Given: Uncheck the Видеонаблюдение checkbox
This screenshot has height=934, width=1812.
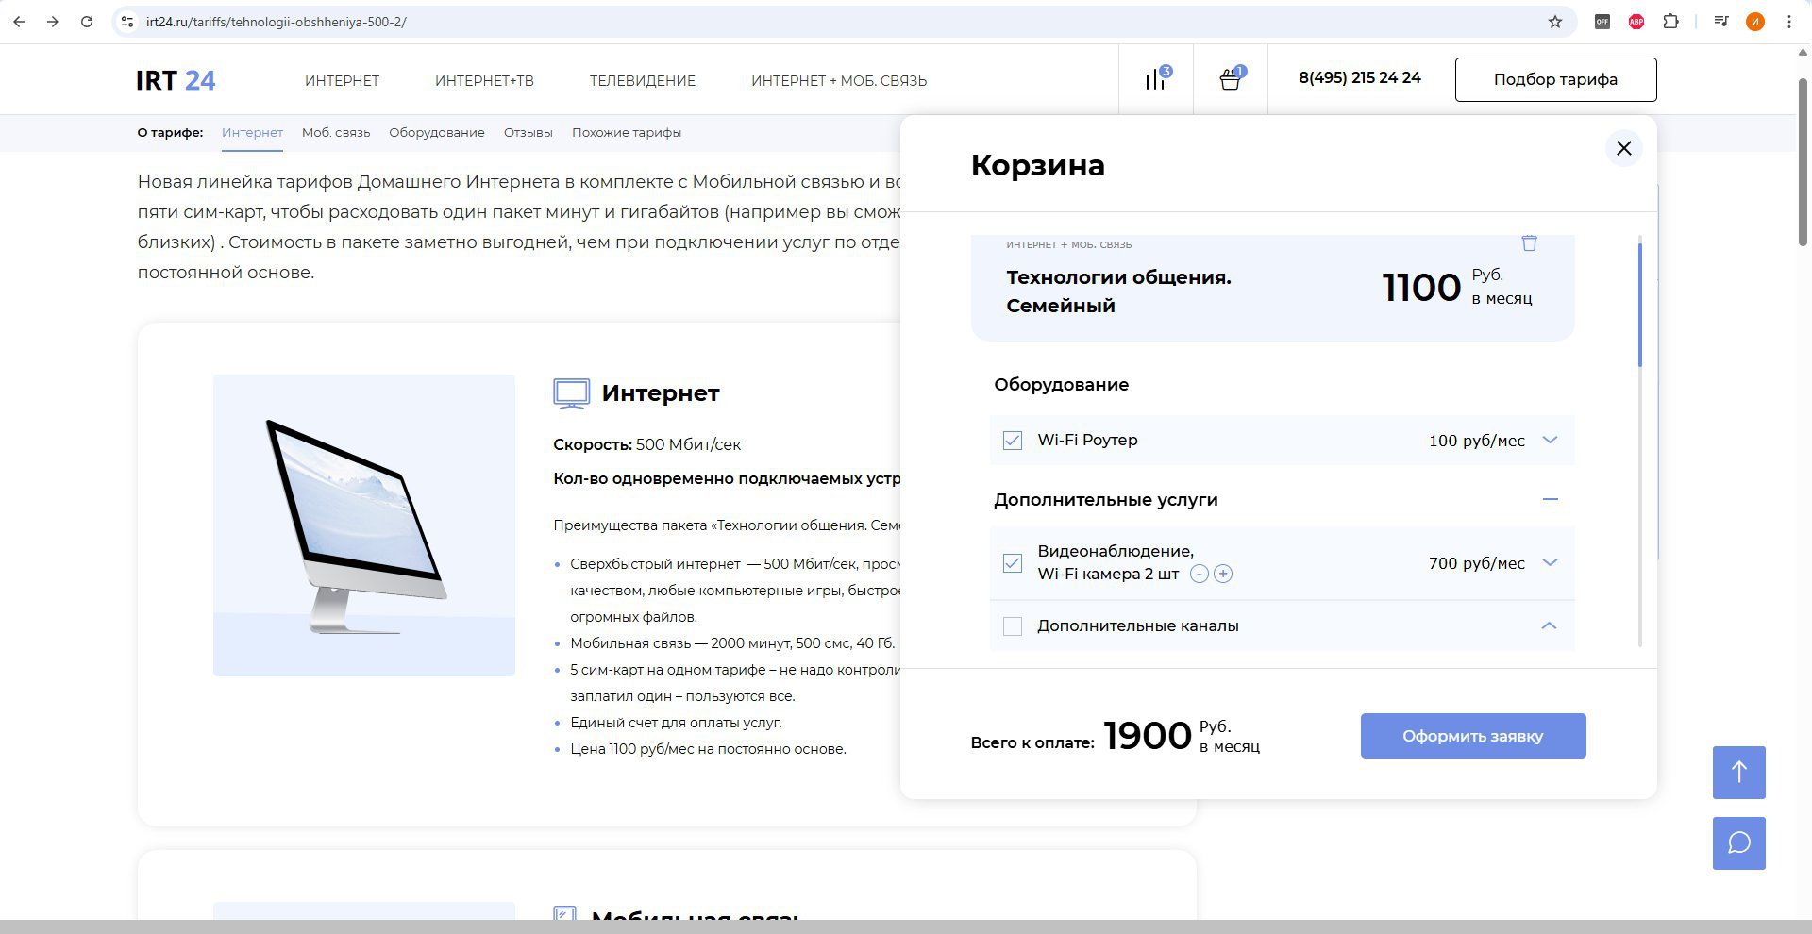Looking at the screenshot, I should pos(1013,563).
